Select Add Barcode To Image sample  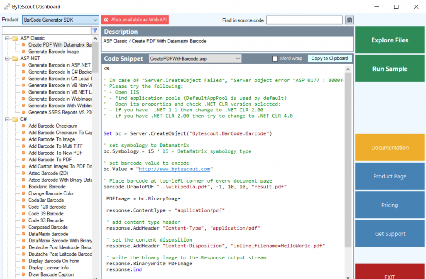click(x=52, y=139)
